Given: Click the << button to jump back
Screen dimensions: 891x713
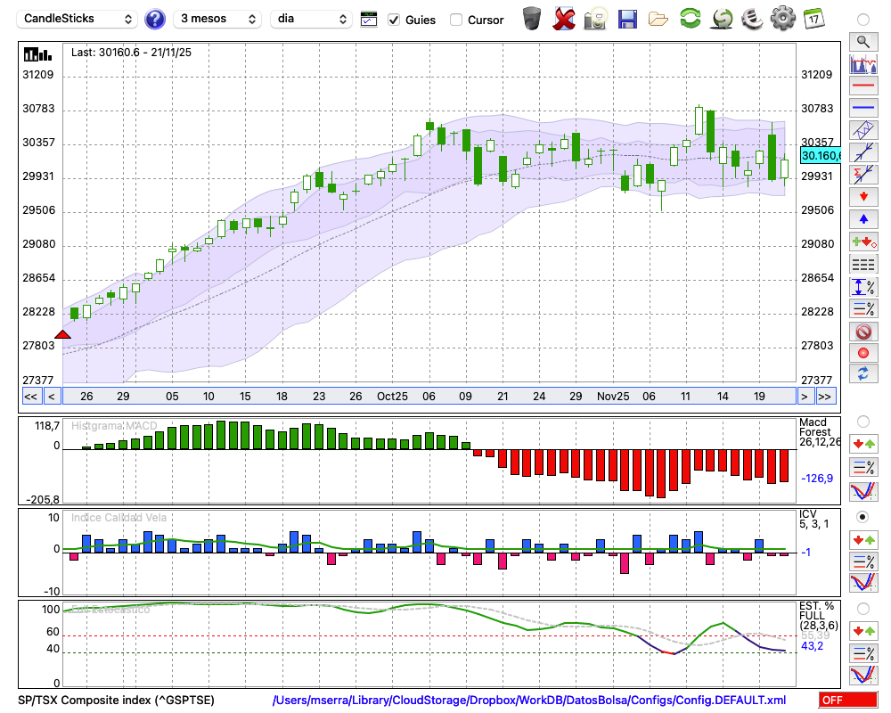Looking at the screenshot, I should pos(30,396).
